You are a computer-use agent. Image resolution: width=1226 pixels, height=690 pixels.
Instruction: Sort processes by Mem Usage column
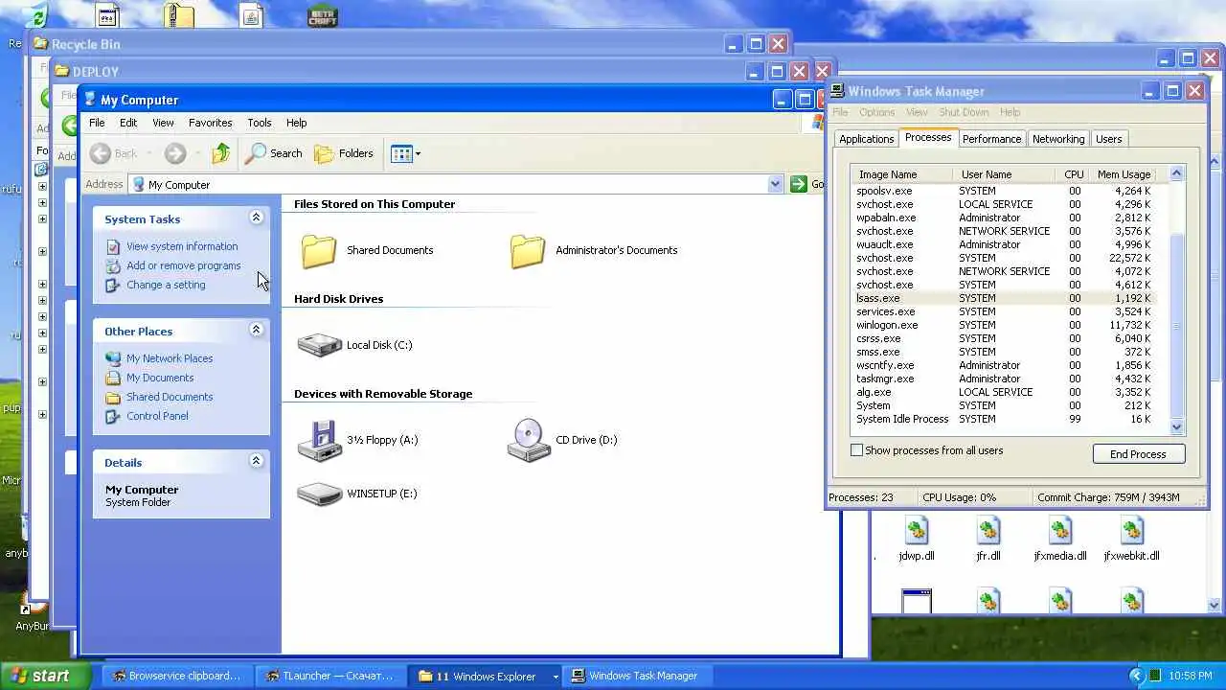pos(1124,174)
